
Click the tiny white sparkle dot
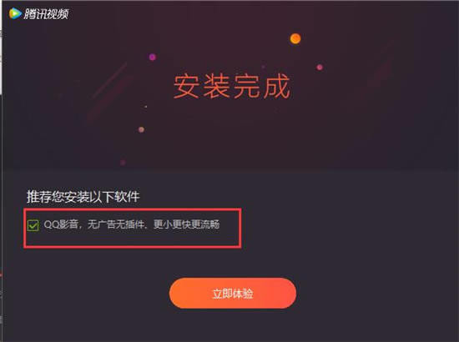click(x=145, y=107)
